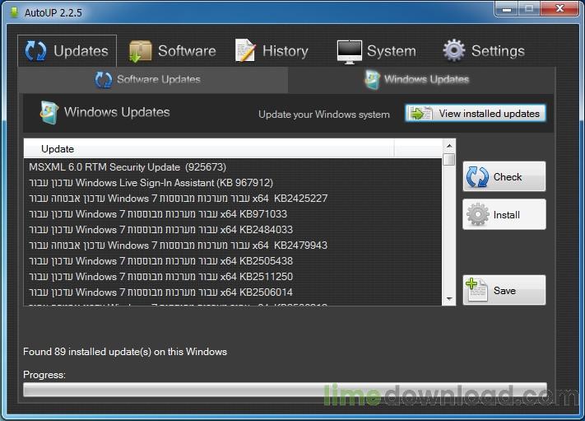
Task: Switch to the Windows Updates sub-tab
Action: click(x=421, y=80)
